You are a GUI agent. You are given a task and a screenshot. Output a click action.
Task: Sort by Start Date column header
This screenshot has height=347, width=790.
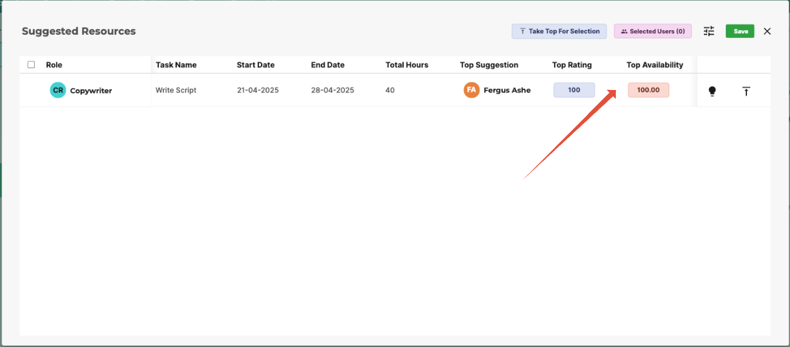click(x=255, y=65)
